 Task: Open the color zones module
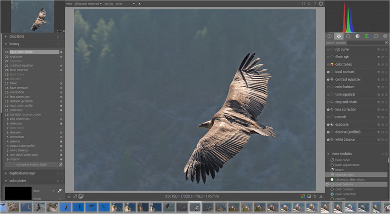coord(344,64)
